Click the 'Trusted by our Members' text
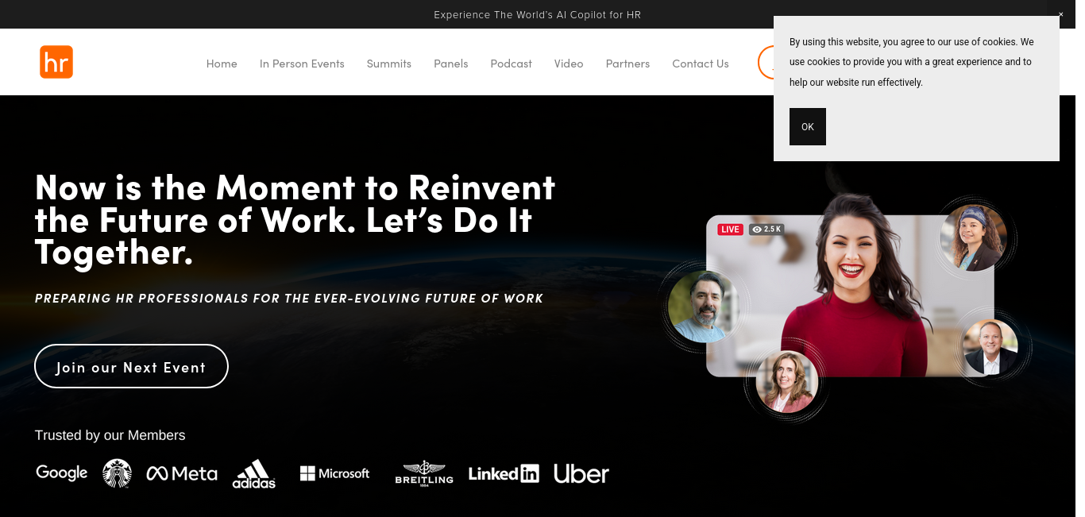 pos(110,435)
